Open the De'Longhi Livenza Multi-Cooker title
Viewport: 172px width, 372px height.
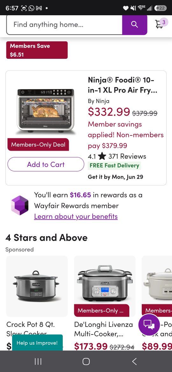[104, 329]
